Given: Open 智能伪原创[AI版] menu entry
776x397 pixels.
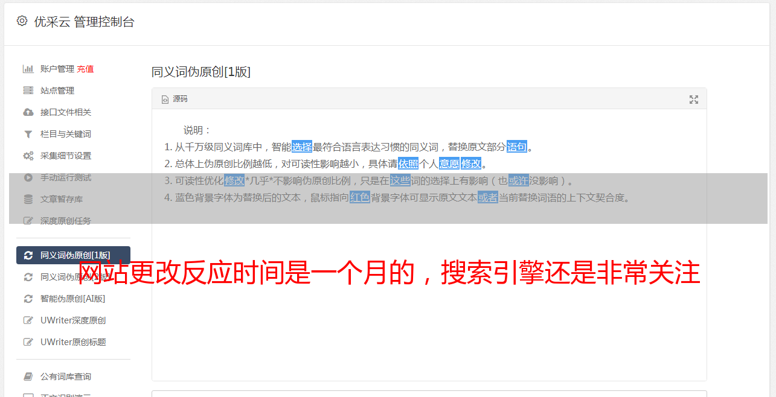Looking at the screenshot, I should click(x=73, y=299).
